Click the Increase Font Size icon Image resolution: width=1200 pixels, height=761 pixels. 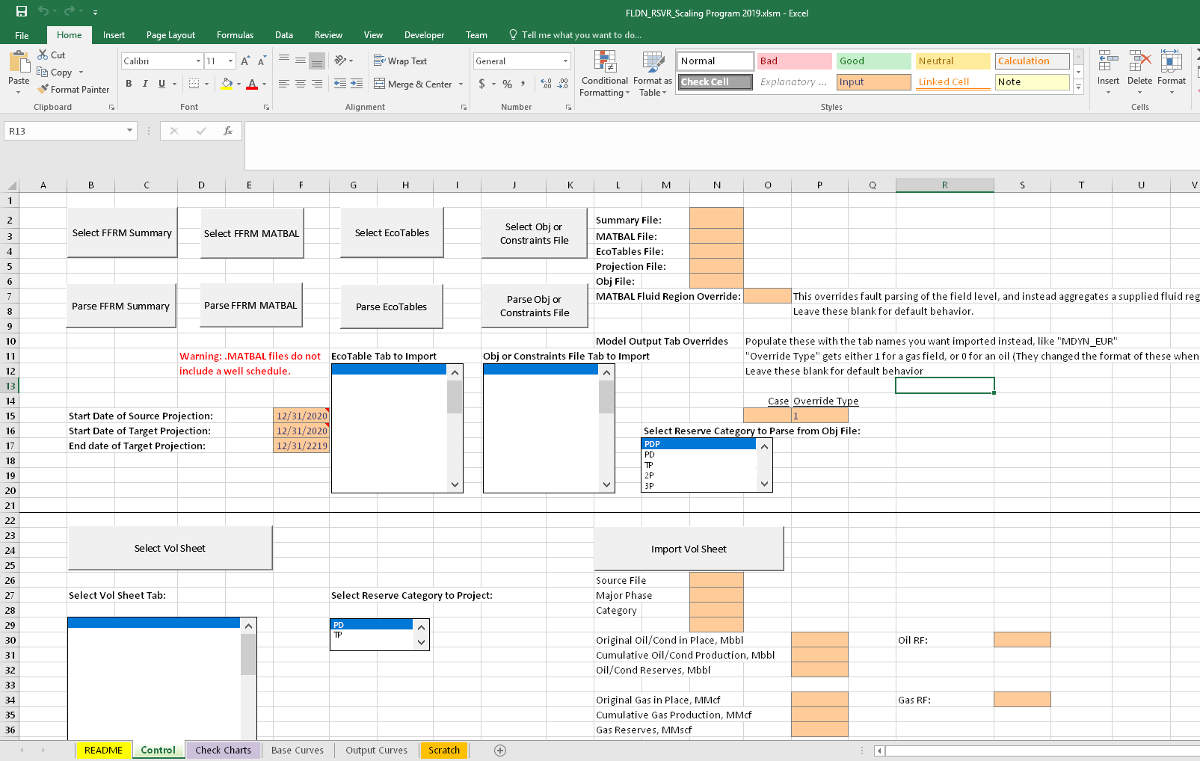(245, 61)
